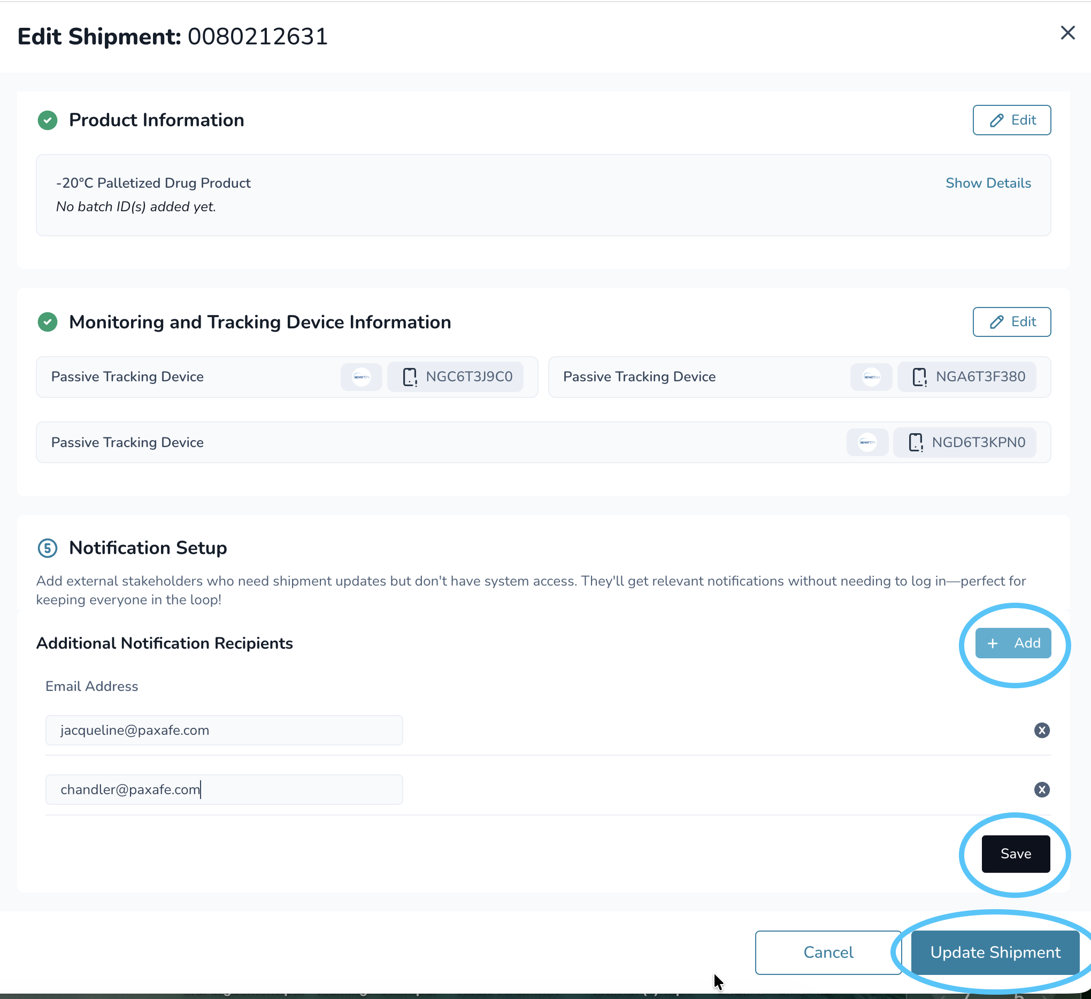
Task: Click the pencil icon in Monitoring Edit button
Action: pos(996,322)
